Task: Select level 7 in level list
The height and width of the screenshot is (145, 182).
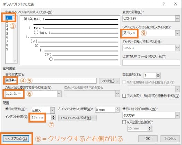Action: pos(7,42)
